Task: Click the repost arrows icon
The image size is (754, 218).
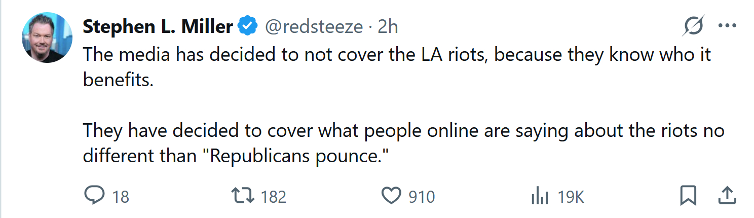Action: point(242,196)
